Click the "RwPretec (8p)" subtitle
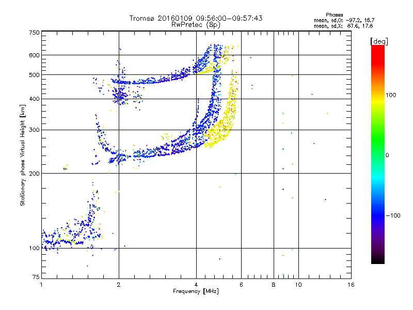413x310 pixels. [196, 25]
